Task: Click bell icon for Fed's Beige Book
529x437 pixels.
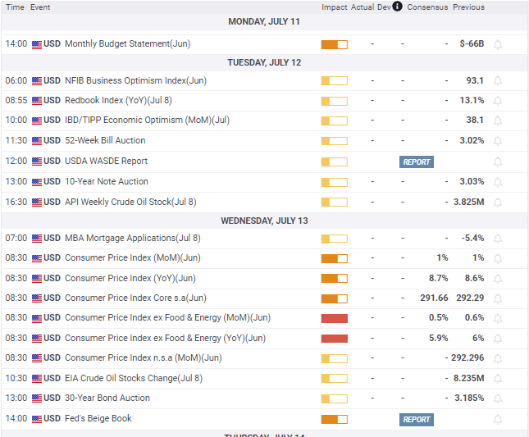Action: coord(497,419)
